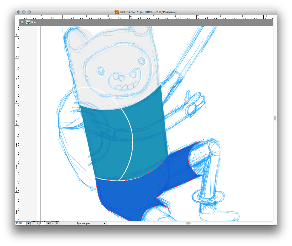292x246 pixels.
Task: Go to the first artboard
Action: tap(33, 223)
